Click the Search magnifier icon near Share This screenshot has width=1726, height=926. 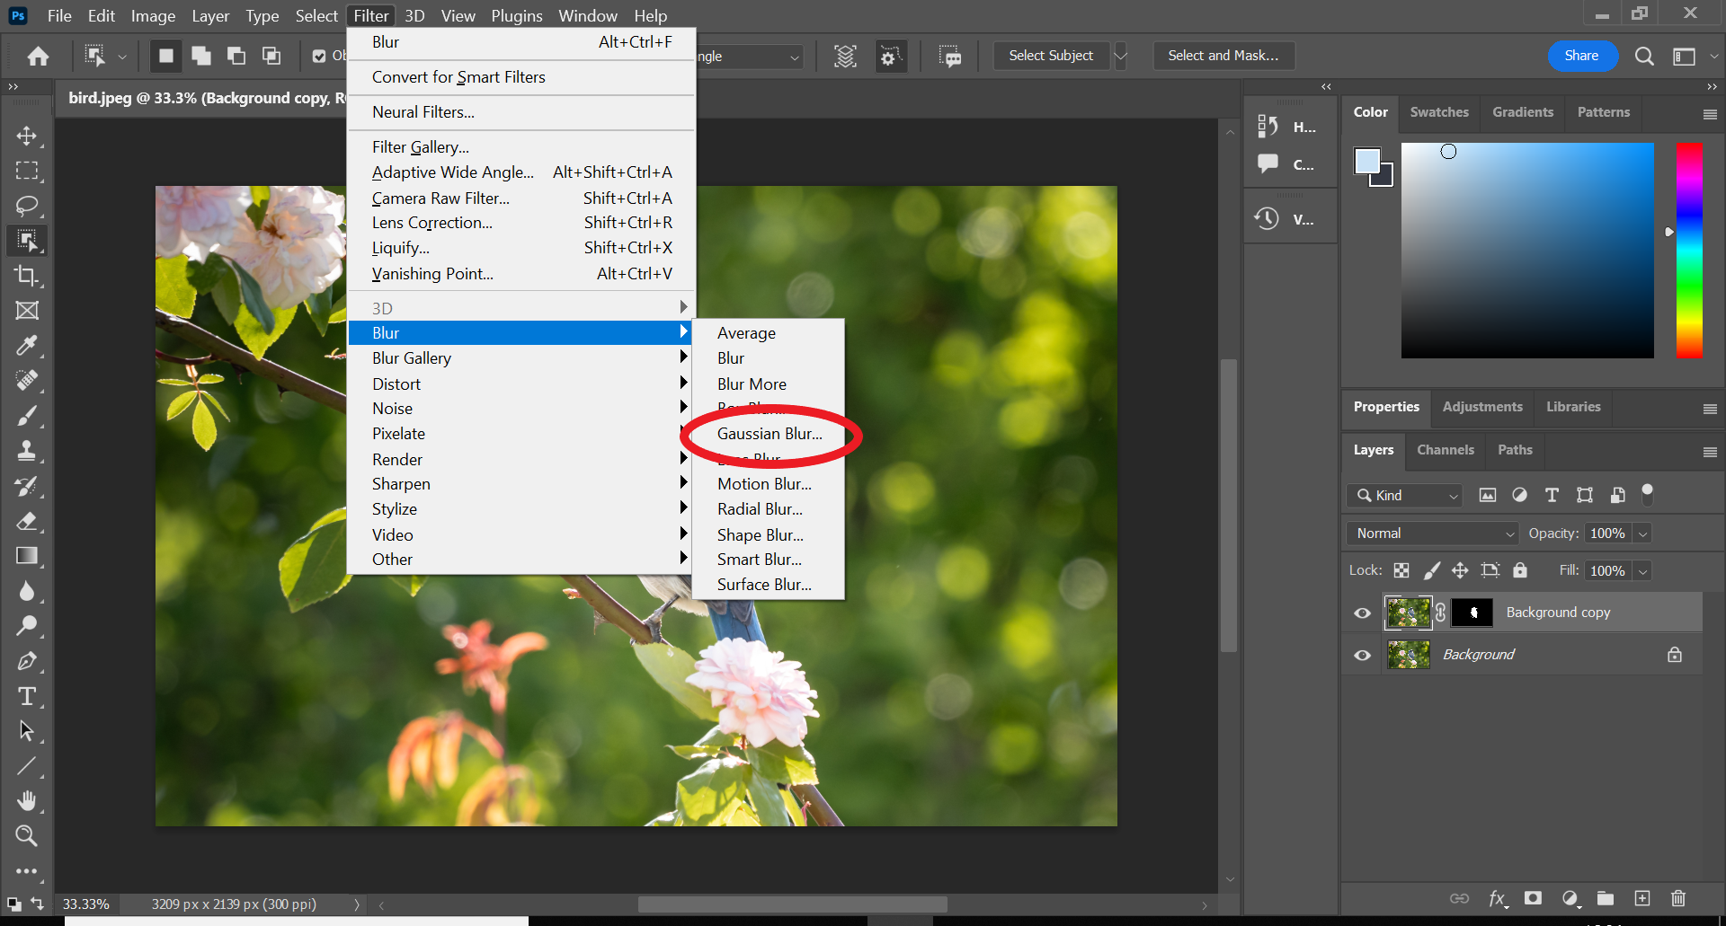click(x=1644, y=56)
